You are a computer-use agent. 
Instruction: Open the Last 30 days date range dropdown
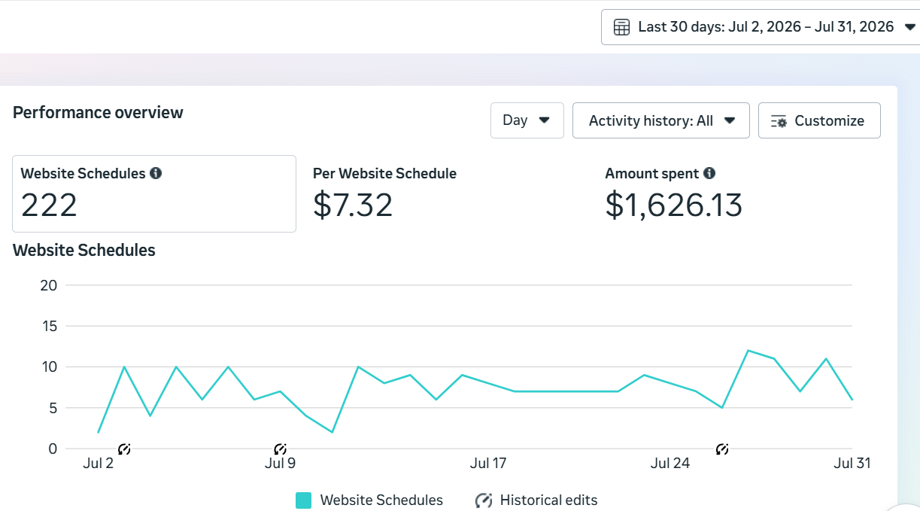click(761, 27)
